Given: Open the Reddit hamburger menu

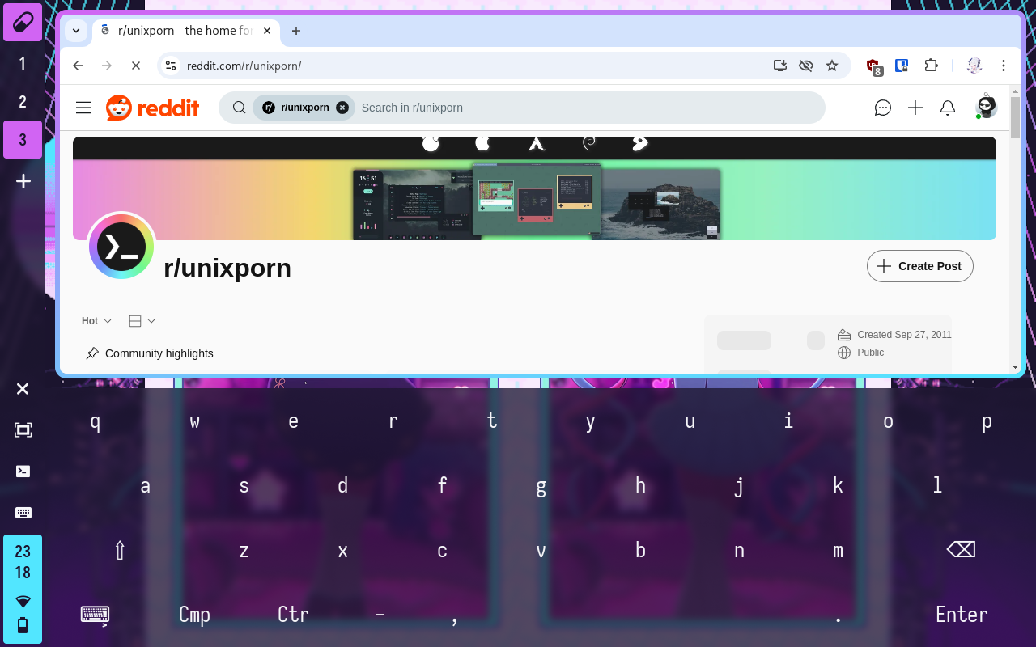Looking at the screenshot, I should (83, 108).
